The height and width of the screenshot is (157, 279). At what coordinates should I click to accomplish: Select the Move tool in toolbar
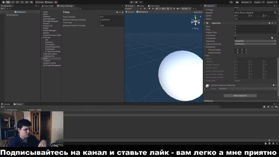[8, 2]
